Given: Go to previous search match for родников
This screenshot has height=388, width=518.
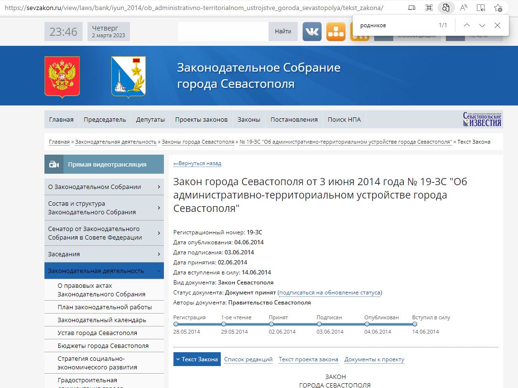Looking at the screenshot, I should point(467,25).
